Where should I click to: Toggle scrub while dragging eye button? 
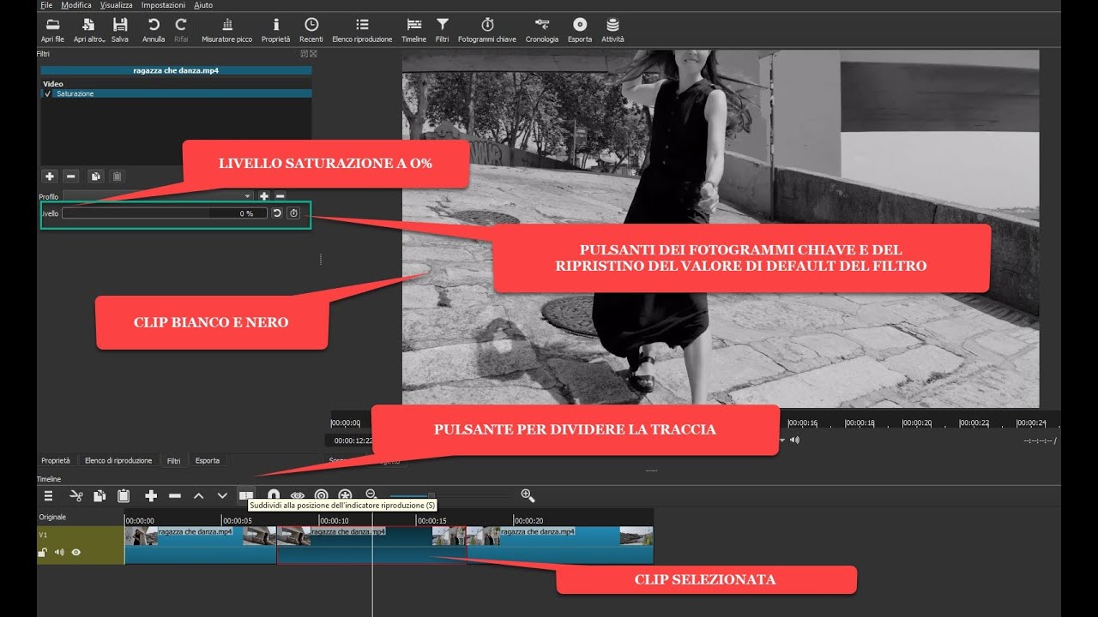tap(297, 495)
